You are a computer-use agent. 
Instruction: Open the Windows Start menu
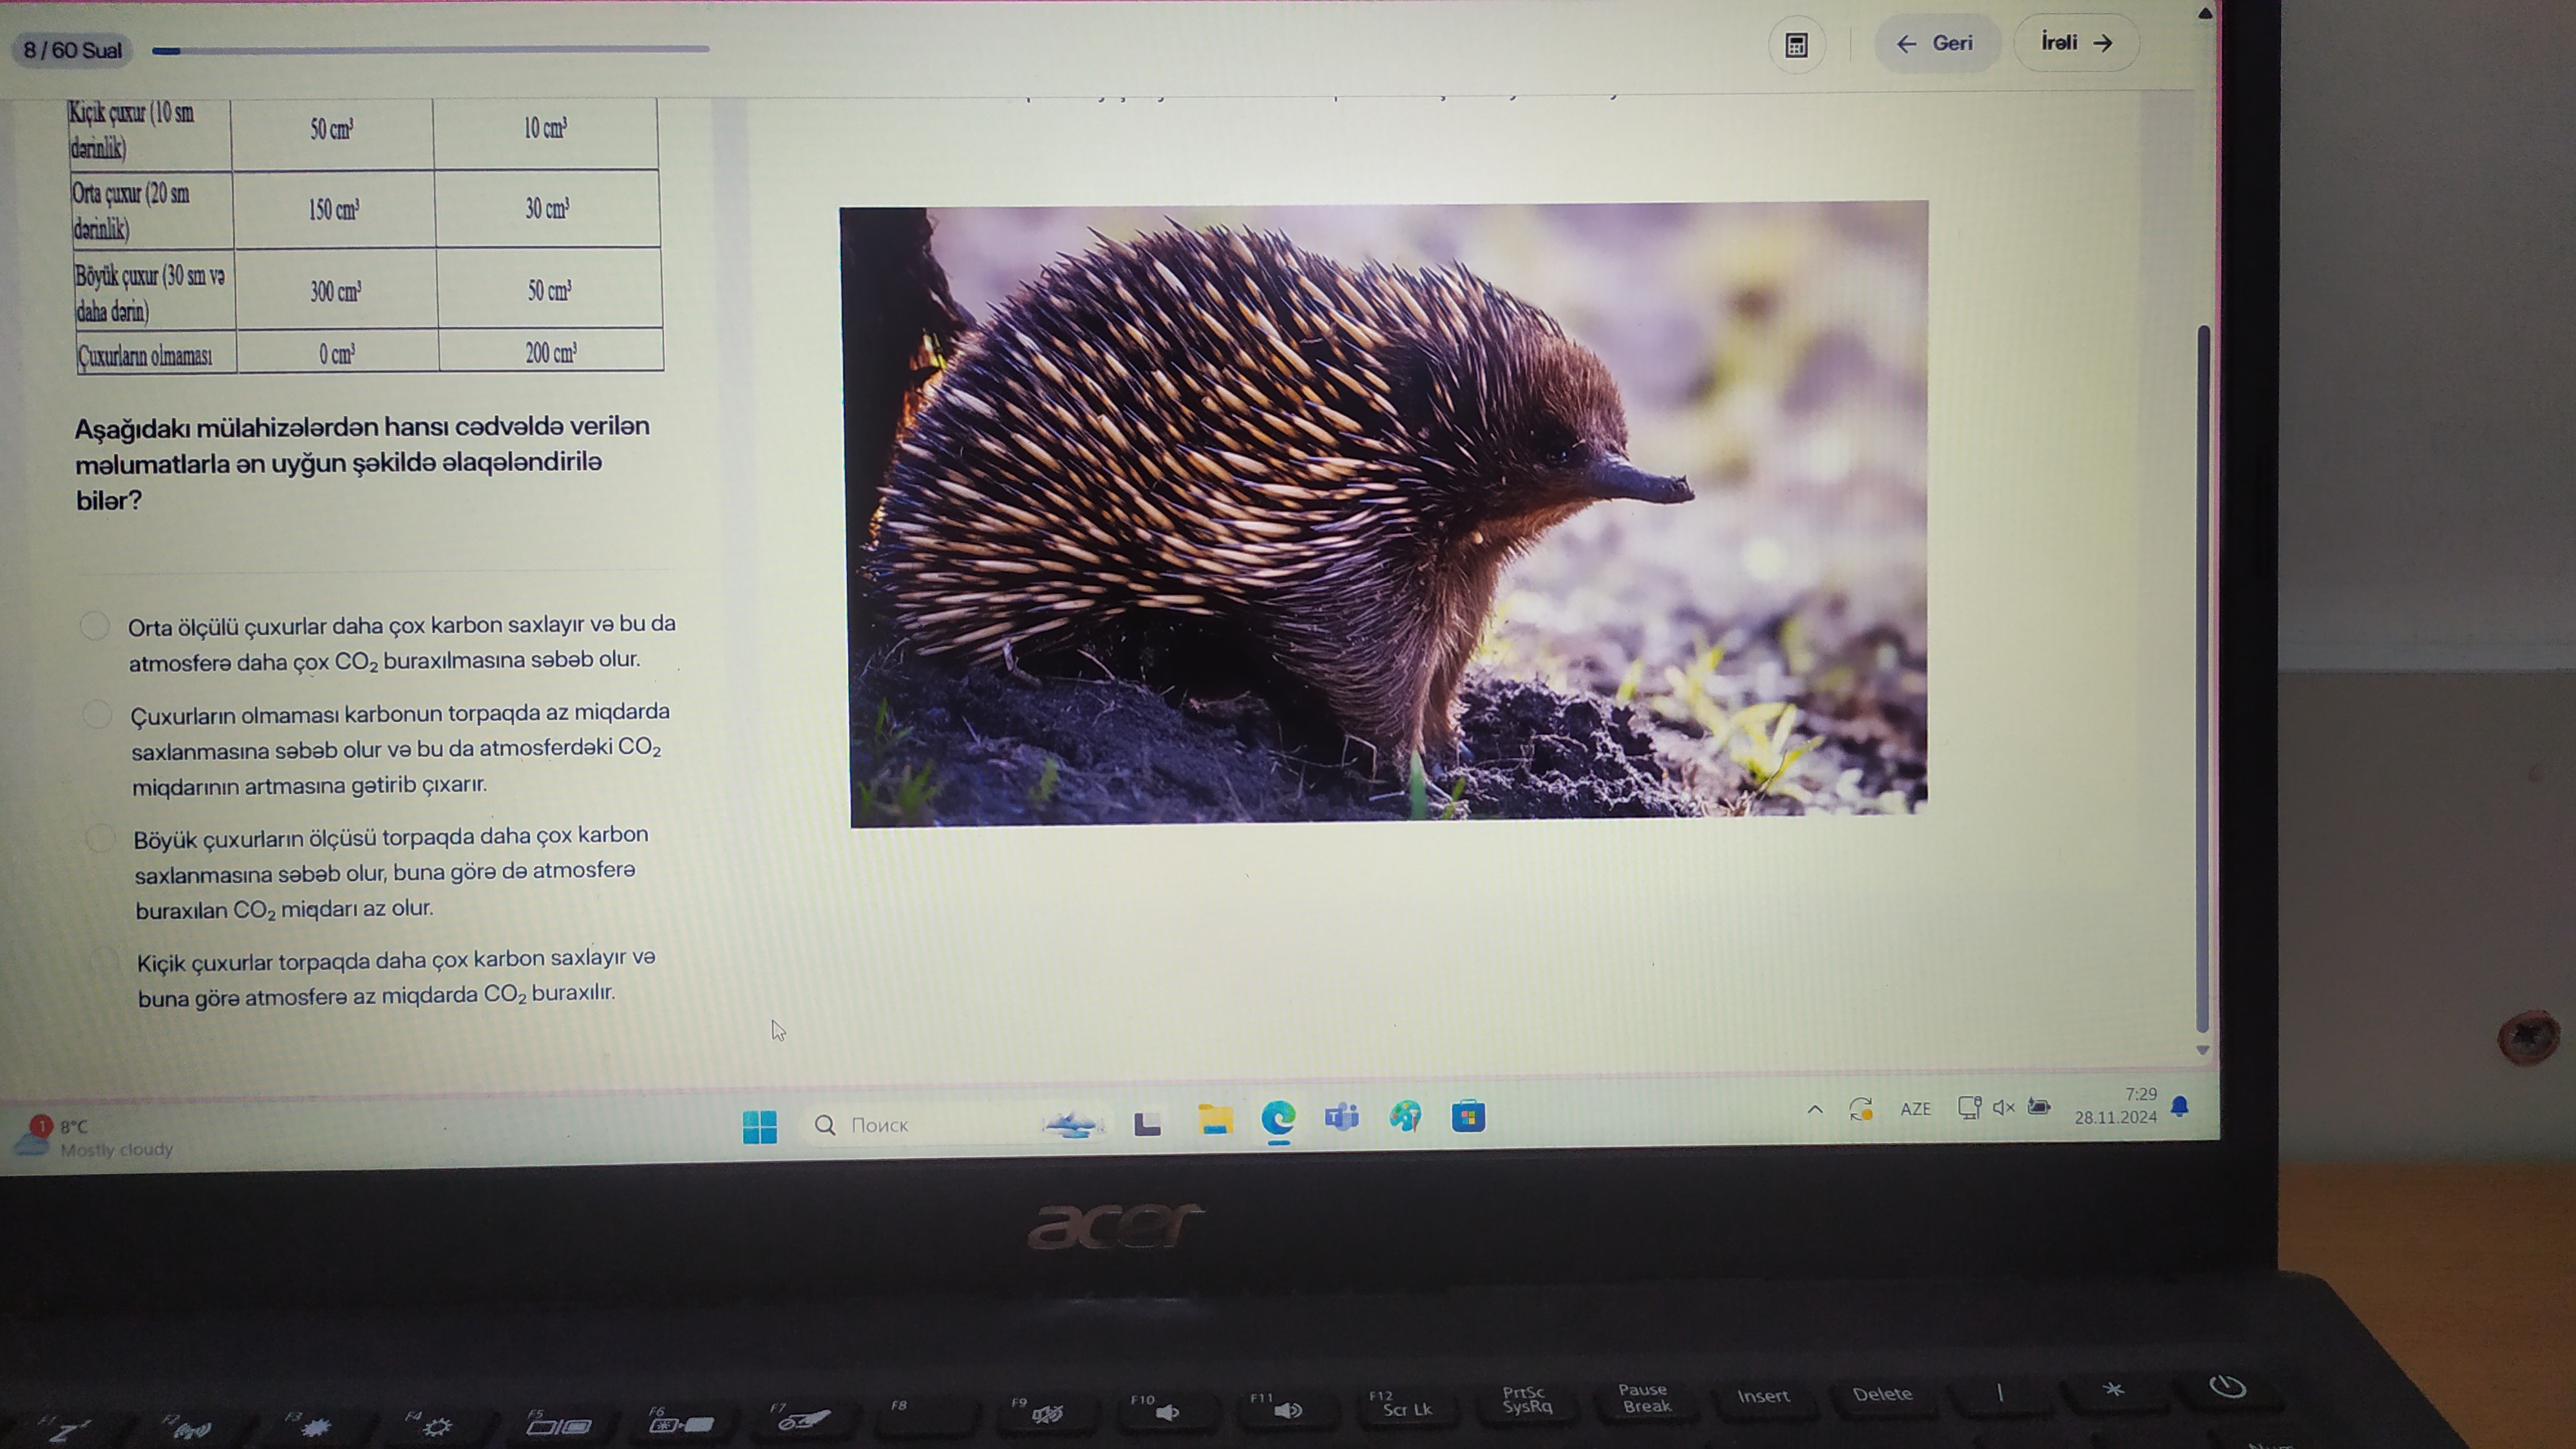(760, 1126)
